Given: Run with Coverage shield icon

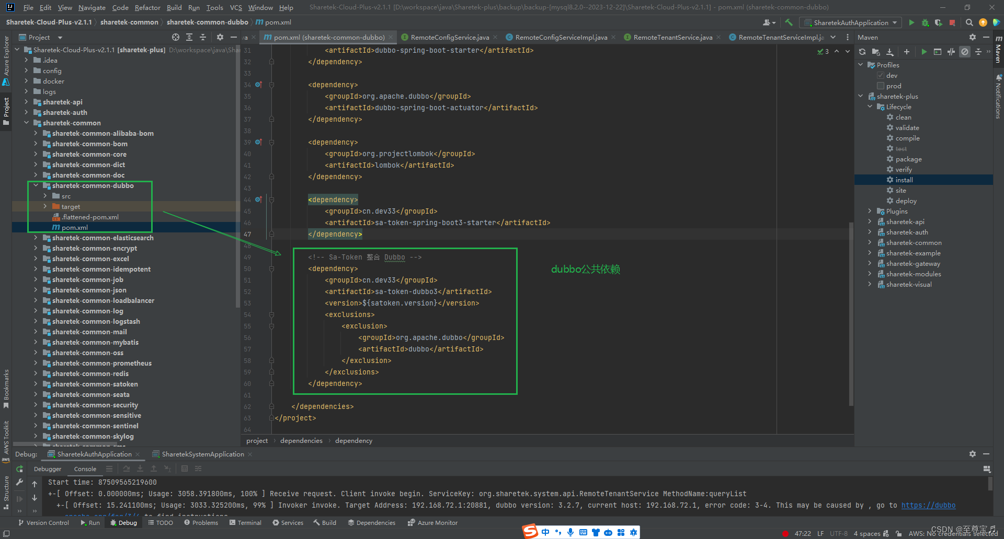Looking at the screenshot, I should click(x=939, y=22).
